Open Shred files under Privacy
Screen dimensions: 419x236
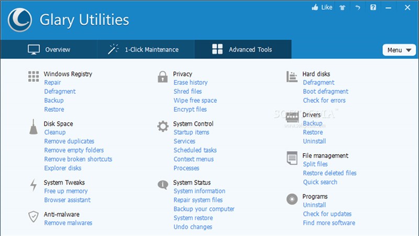pyautogui.click(x=188, y=91)
